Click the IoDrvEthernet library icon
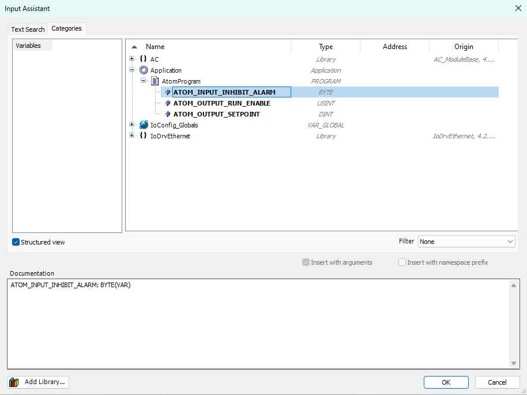The width and height of the screenshot is (527, 395). point(143,136)
